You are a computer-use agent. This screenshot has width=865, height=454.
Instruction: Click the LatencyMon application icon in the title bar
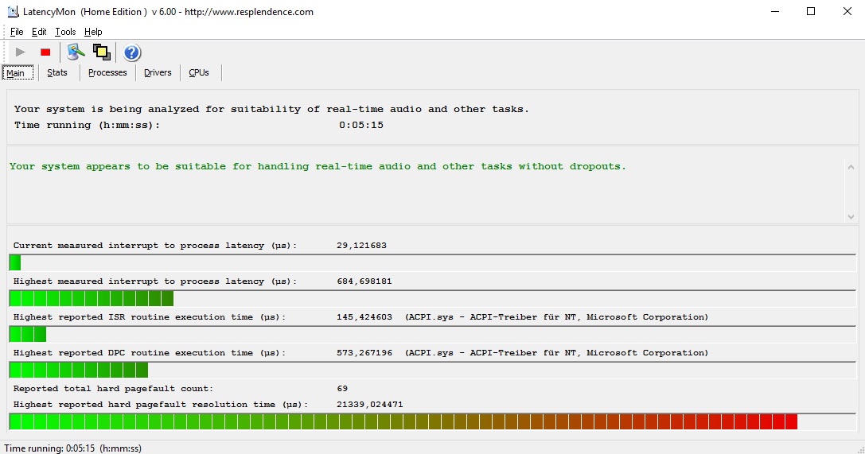[13, 12]
